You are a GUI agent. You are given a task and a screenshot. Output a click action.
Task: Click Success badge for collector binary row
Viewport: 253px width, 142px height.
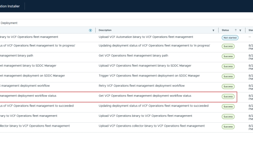[228, 127]
